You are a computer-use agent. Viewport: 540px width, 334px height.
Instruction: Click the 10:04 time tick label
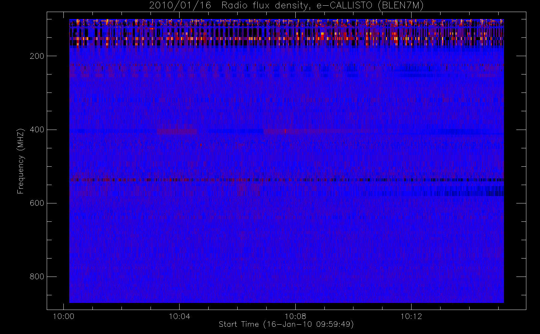pos(180,316)
